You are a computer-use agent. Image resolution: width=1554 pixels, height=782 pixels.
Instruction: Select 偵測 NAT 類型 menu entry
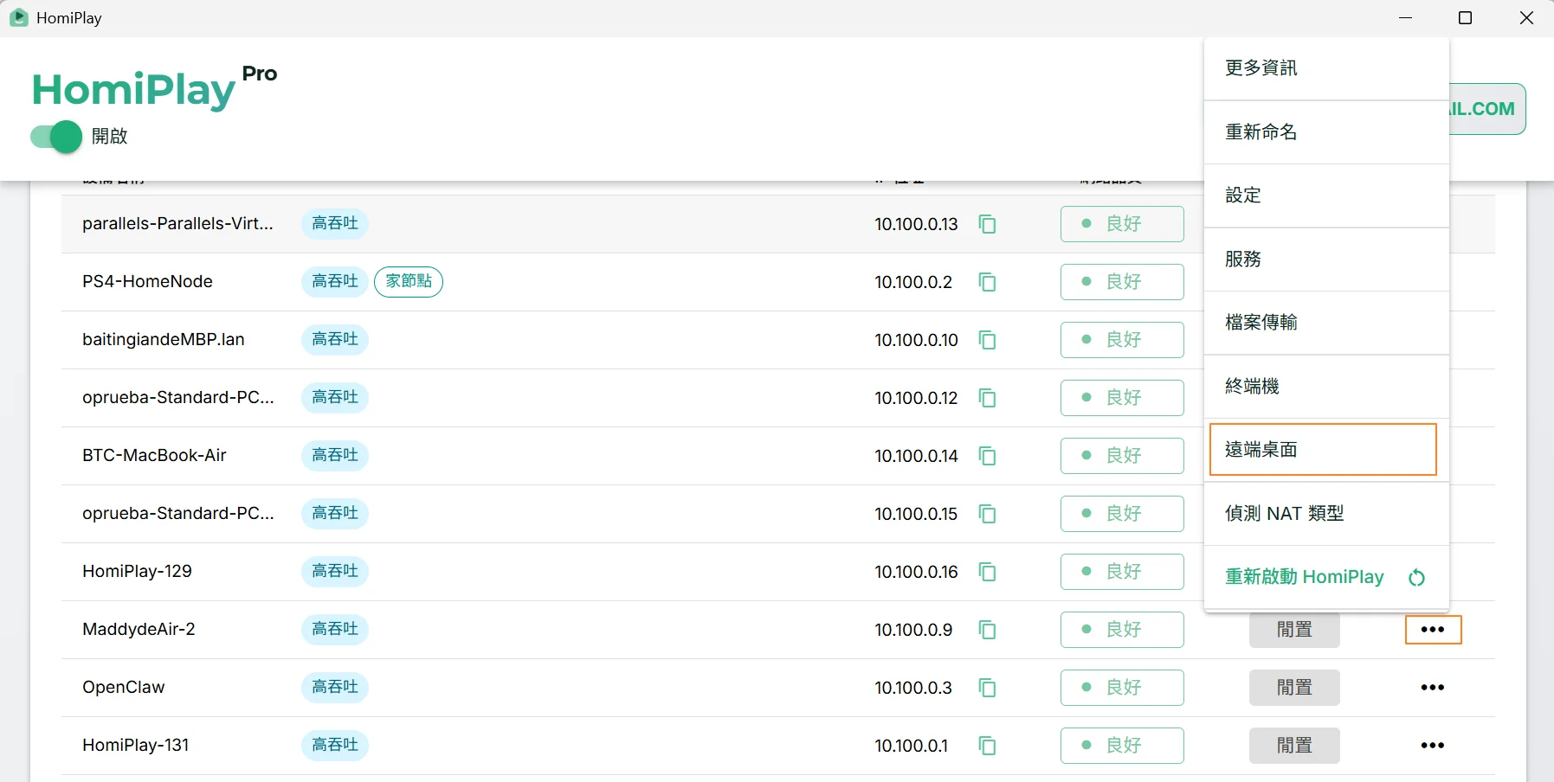coord(1326,514)
